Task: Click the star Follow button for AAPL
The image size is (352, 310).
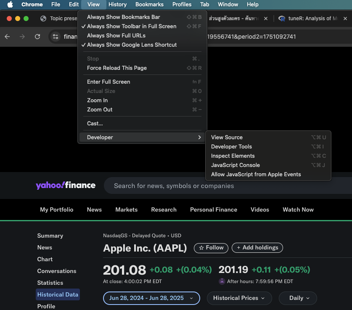Action: tap(211, 248)
